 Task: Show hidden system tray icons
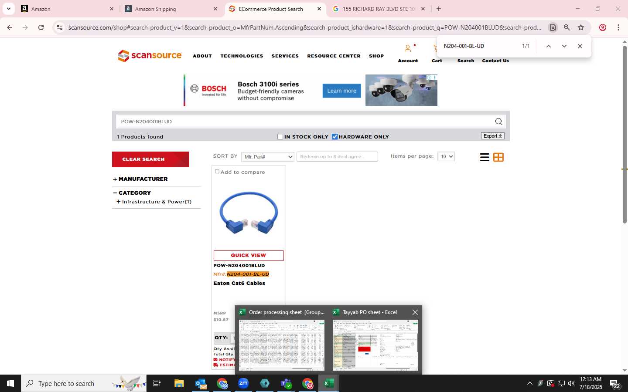tap(529, 383)
